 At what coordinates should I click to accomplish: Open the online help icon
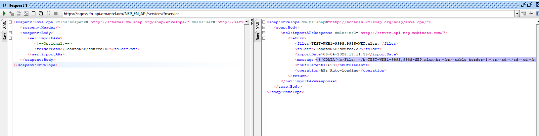click(537, 13)
